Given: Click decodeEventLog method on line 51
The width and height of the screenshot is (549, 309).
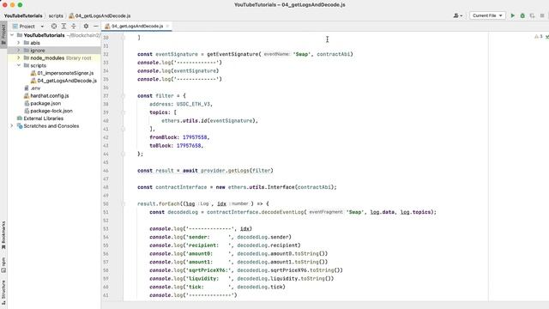Looking at the screenshot, I should click(282, 212).
